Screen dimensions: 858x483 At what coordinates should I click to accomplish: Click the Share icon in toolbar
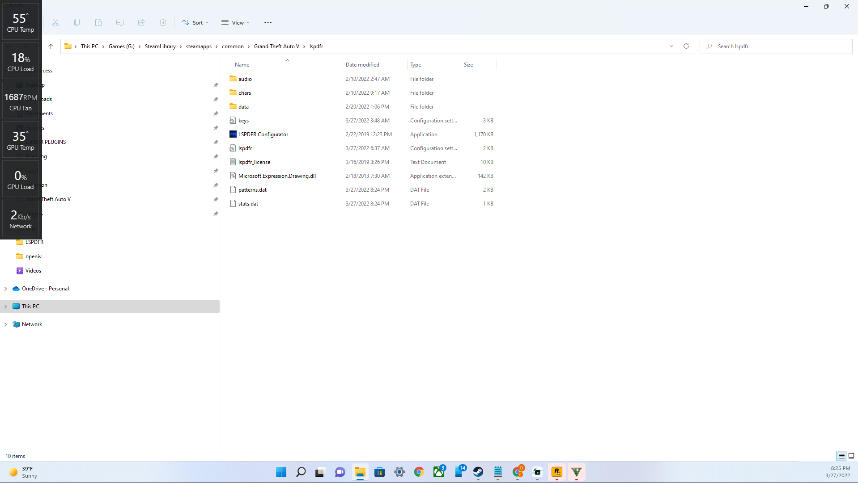[x=141, y=22]
